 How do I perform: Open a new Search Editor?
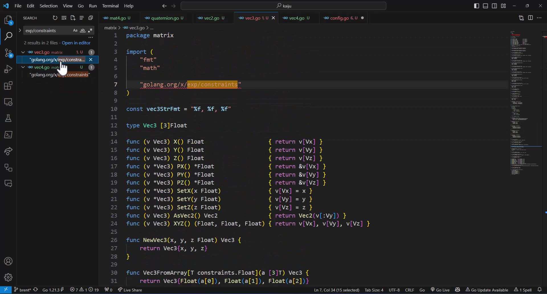tap(73, 18)
